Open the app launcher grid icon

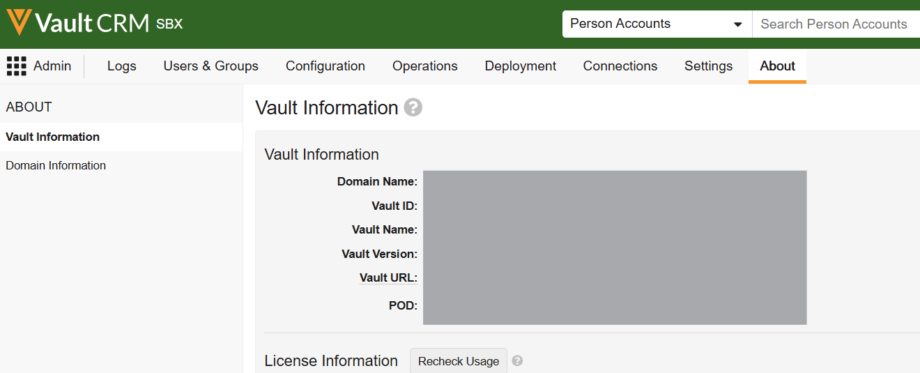point(17,66)
